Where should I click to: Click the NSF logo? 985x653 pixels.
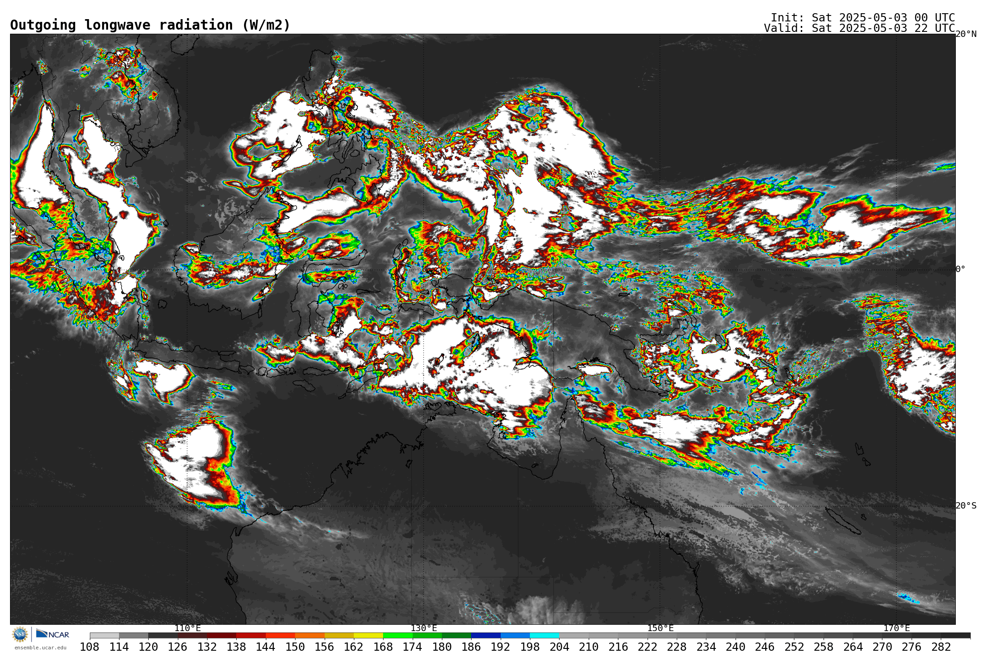pos(20,634)
